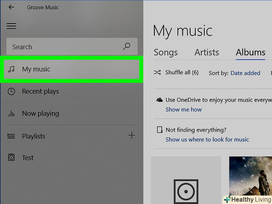Open the Sort by Date added dropdown
The width and height of the screenshot is (272, 204).
[x=245, y=73]
